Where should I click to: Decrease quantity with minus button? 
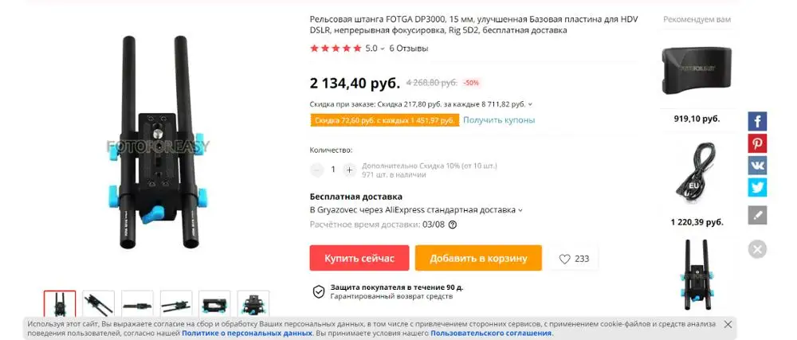[x=316, y=170]
